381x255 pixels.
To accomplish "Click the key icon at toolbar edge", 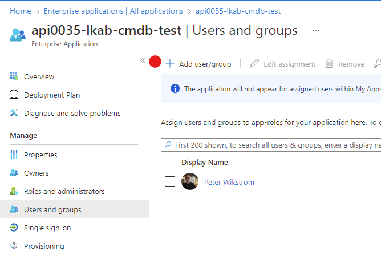I will click(378, 63).
